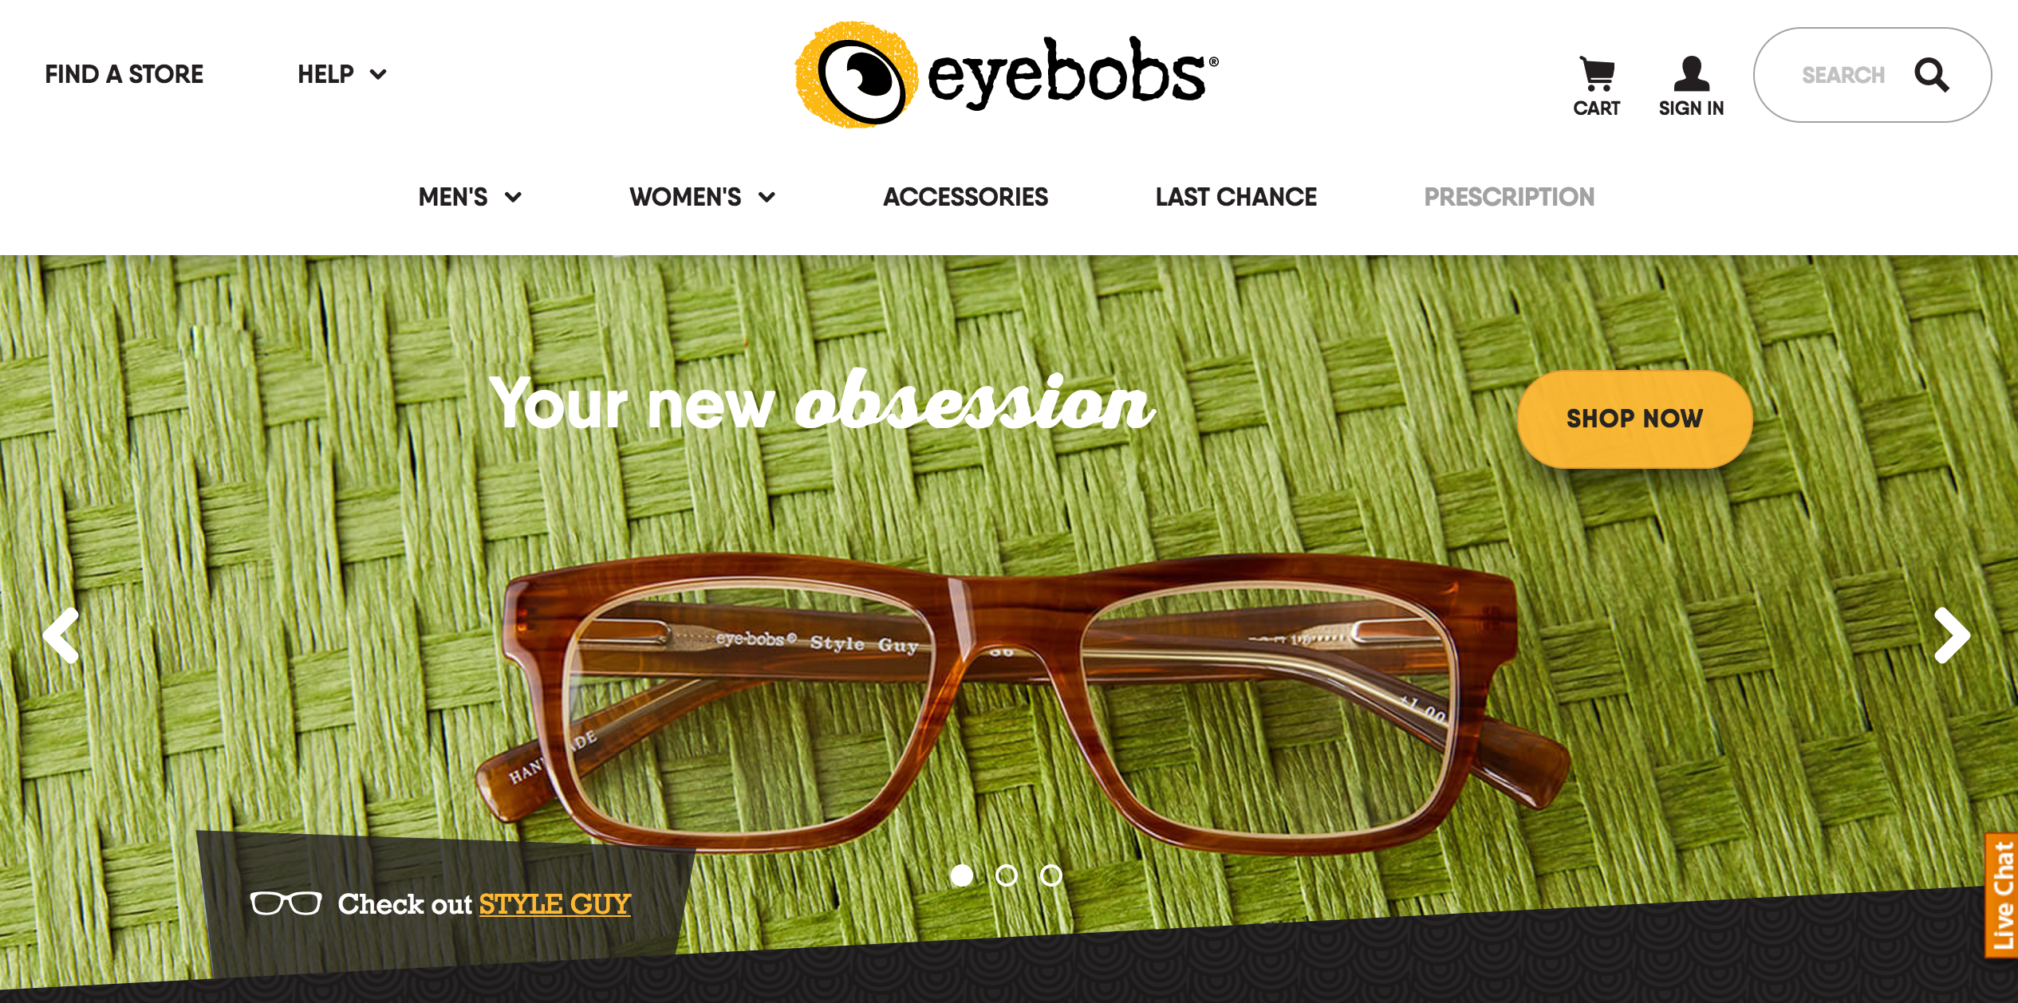Expand the Women's dropdown menu
The image size is (2018, 1003).
[701, 197]
